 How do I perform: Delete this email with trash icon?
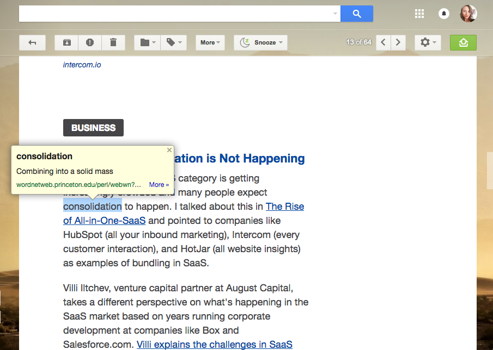(x=113, y=42)
